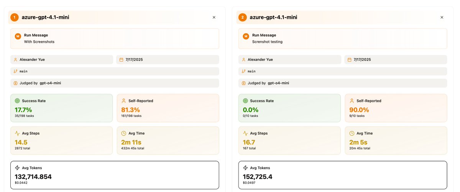Image resolution: width=460 pixels, height=192 pixels.
Task: Click the lightning icon in run 2 Avg Tokens
Action: (245, 168)
